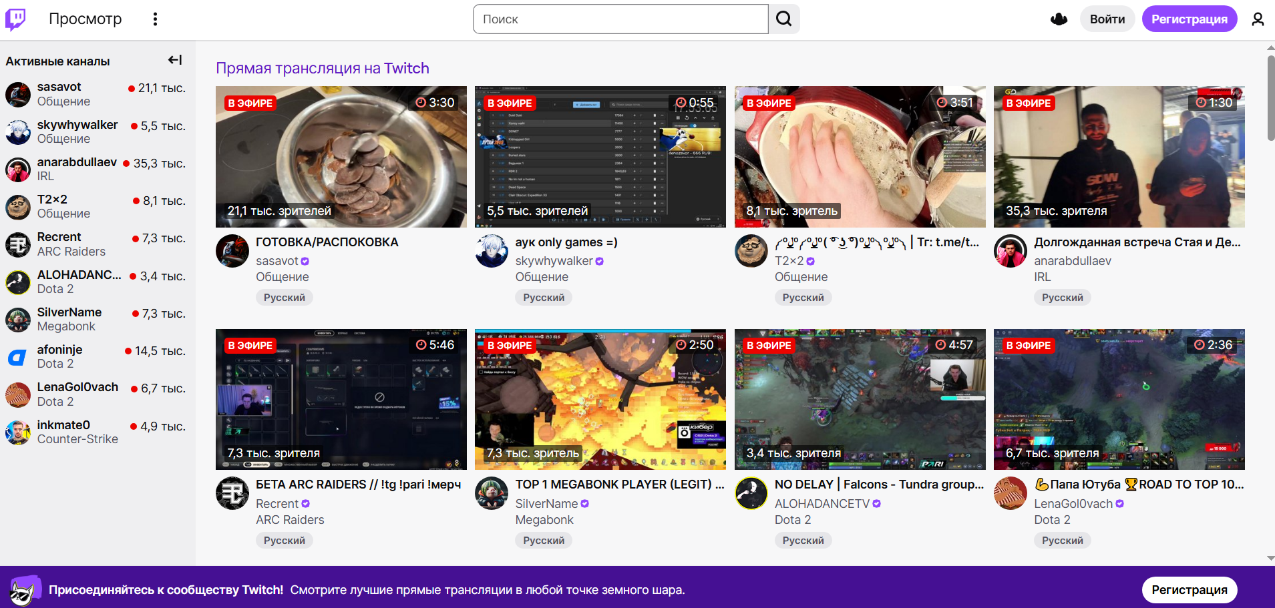Click LenaGol0vach avatar under stream card
This screenshot has width=1275, height=608.
point(1011,493)
